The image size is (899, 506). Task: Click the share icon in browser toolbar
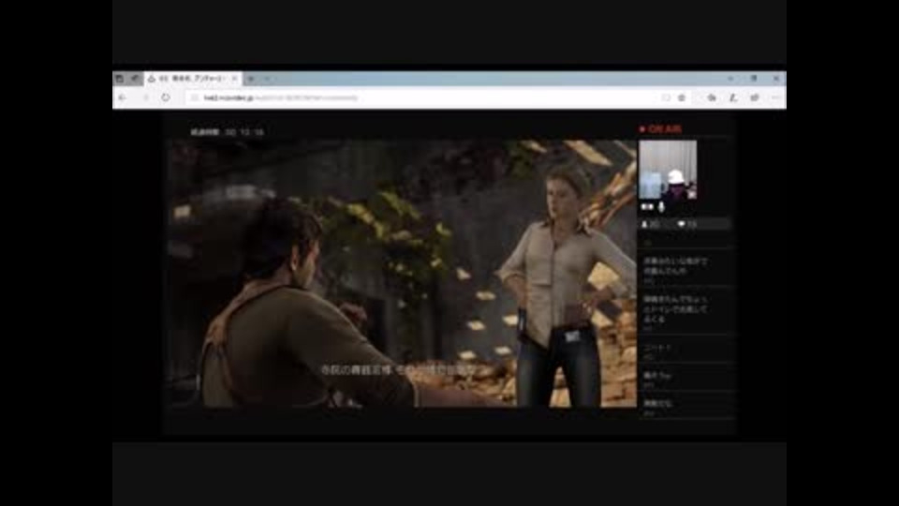pyautogui.click(x=755, y=98)
